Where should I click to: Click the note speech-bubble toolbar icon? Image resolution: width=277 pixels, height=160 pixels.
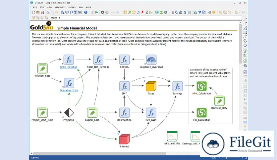click(67, 12)
